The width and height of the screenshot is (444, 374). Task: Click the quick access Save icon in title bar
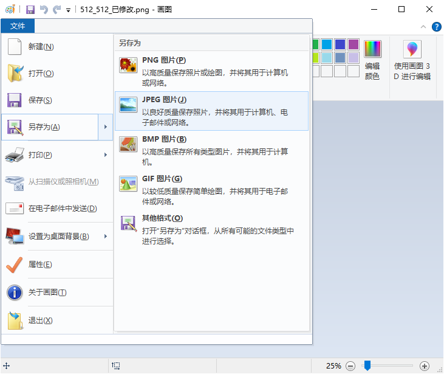click(x=30, y=10)
